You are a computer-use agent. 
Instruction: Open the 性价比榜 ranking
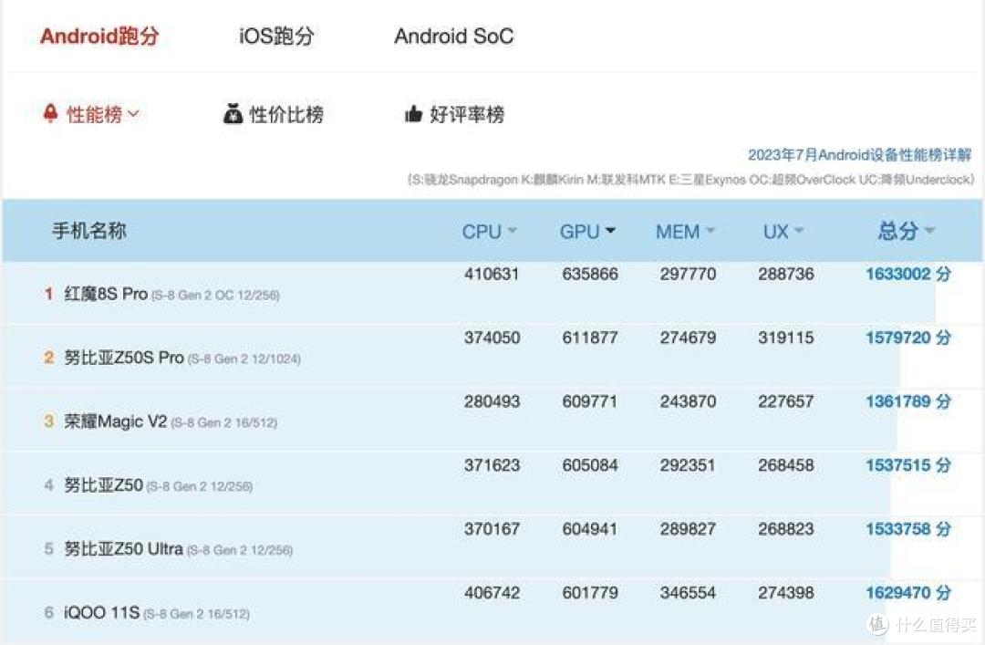[286, 114]
